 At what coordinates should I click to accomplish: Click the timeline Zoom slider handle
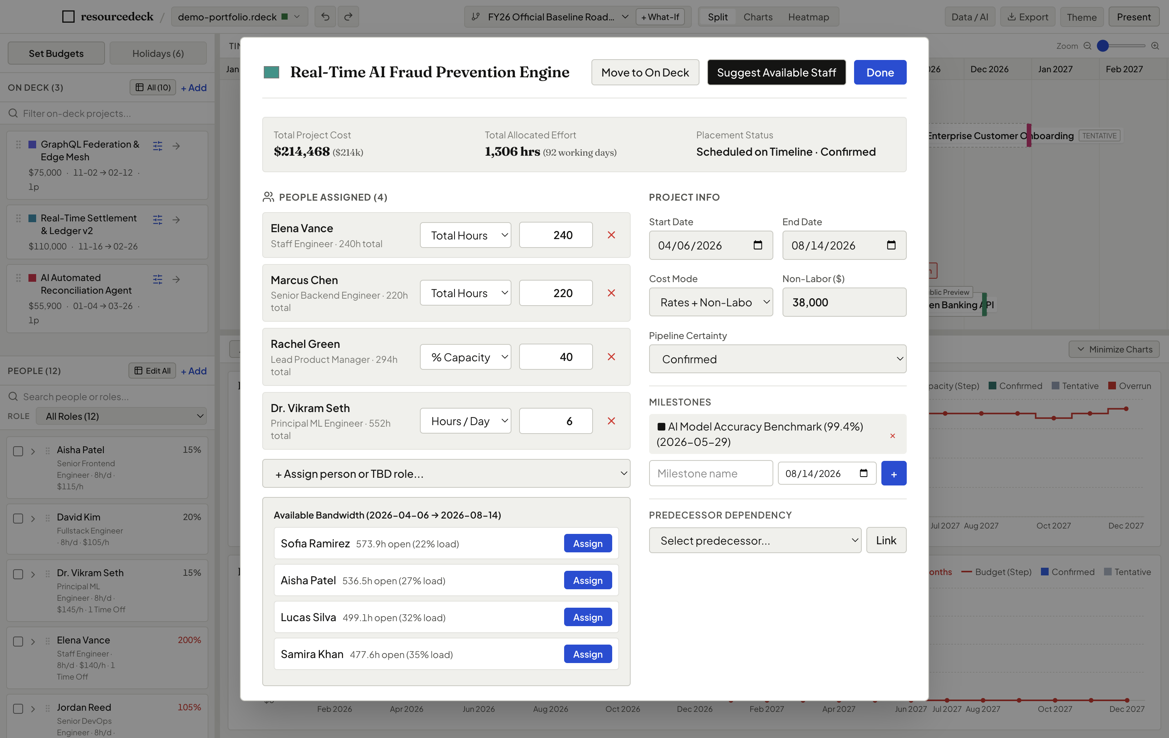[1103, 46]
